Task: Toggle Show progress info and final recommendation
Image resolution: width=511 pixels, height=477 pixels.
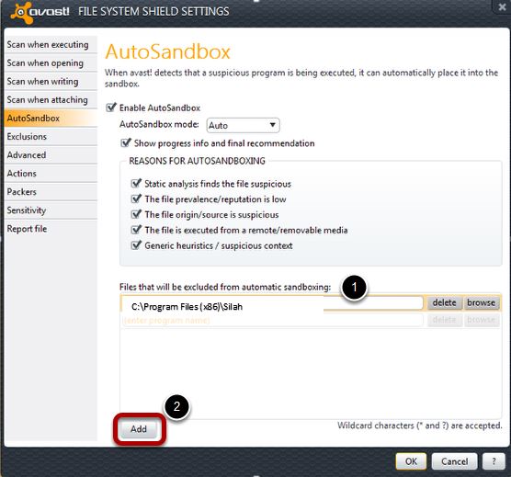Action: point(126,143)
